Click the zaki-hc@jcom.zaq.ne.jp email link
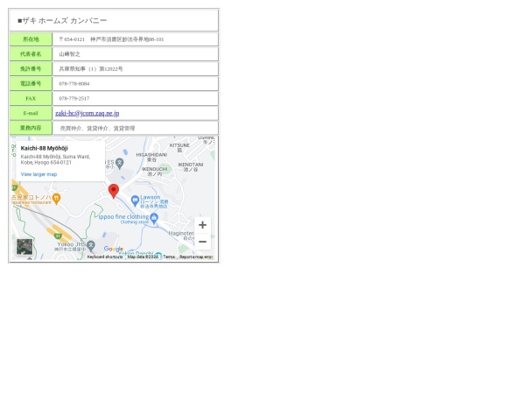Screen dimensions: 525x394 pyautogui.click(x=87, y=113)
